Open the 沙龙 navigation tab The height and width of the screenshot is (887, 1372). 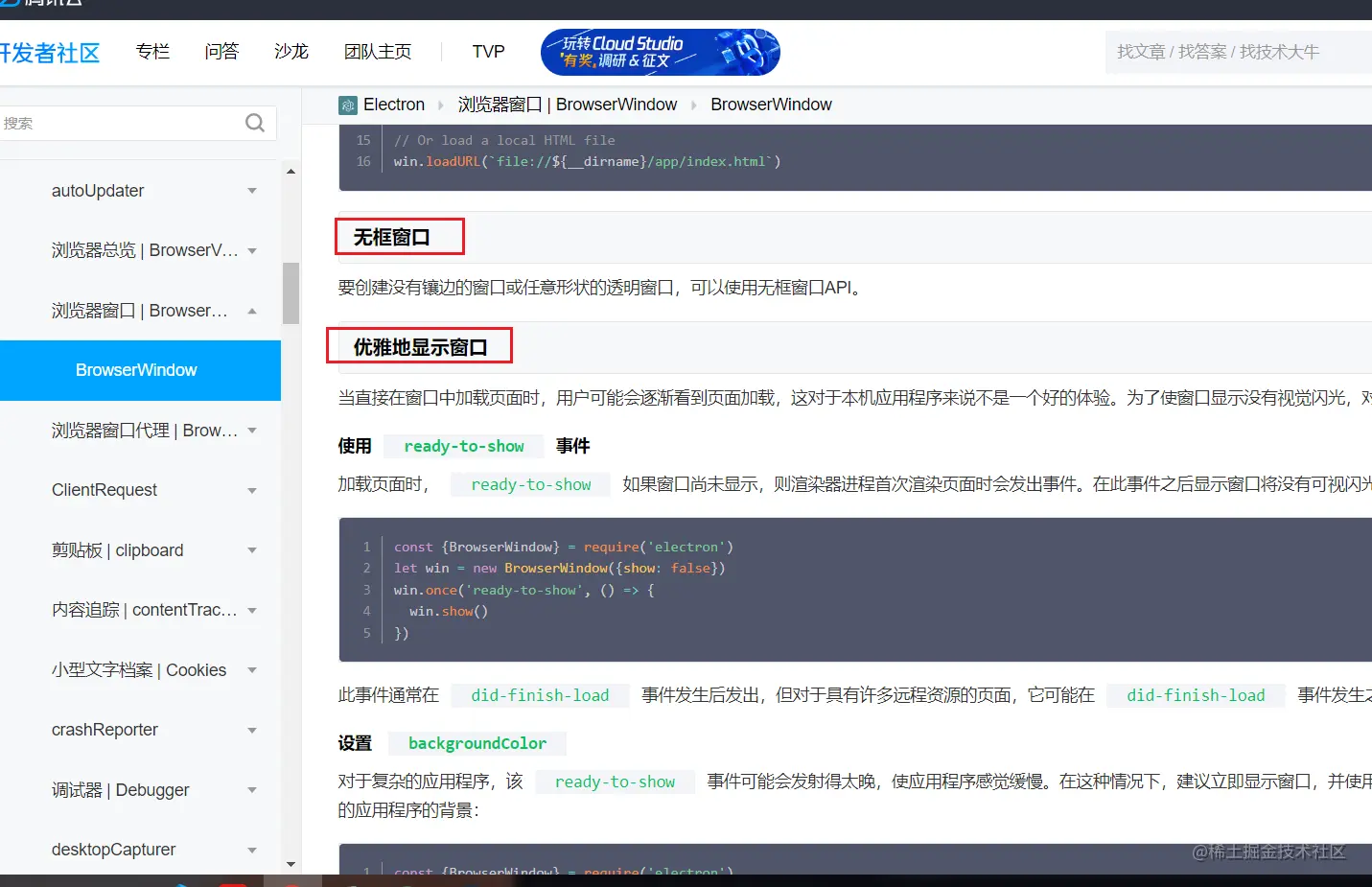point(291,52)
